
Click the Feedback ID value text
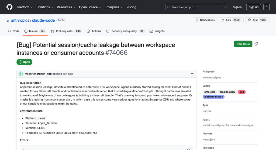[70, 133]
